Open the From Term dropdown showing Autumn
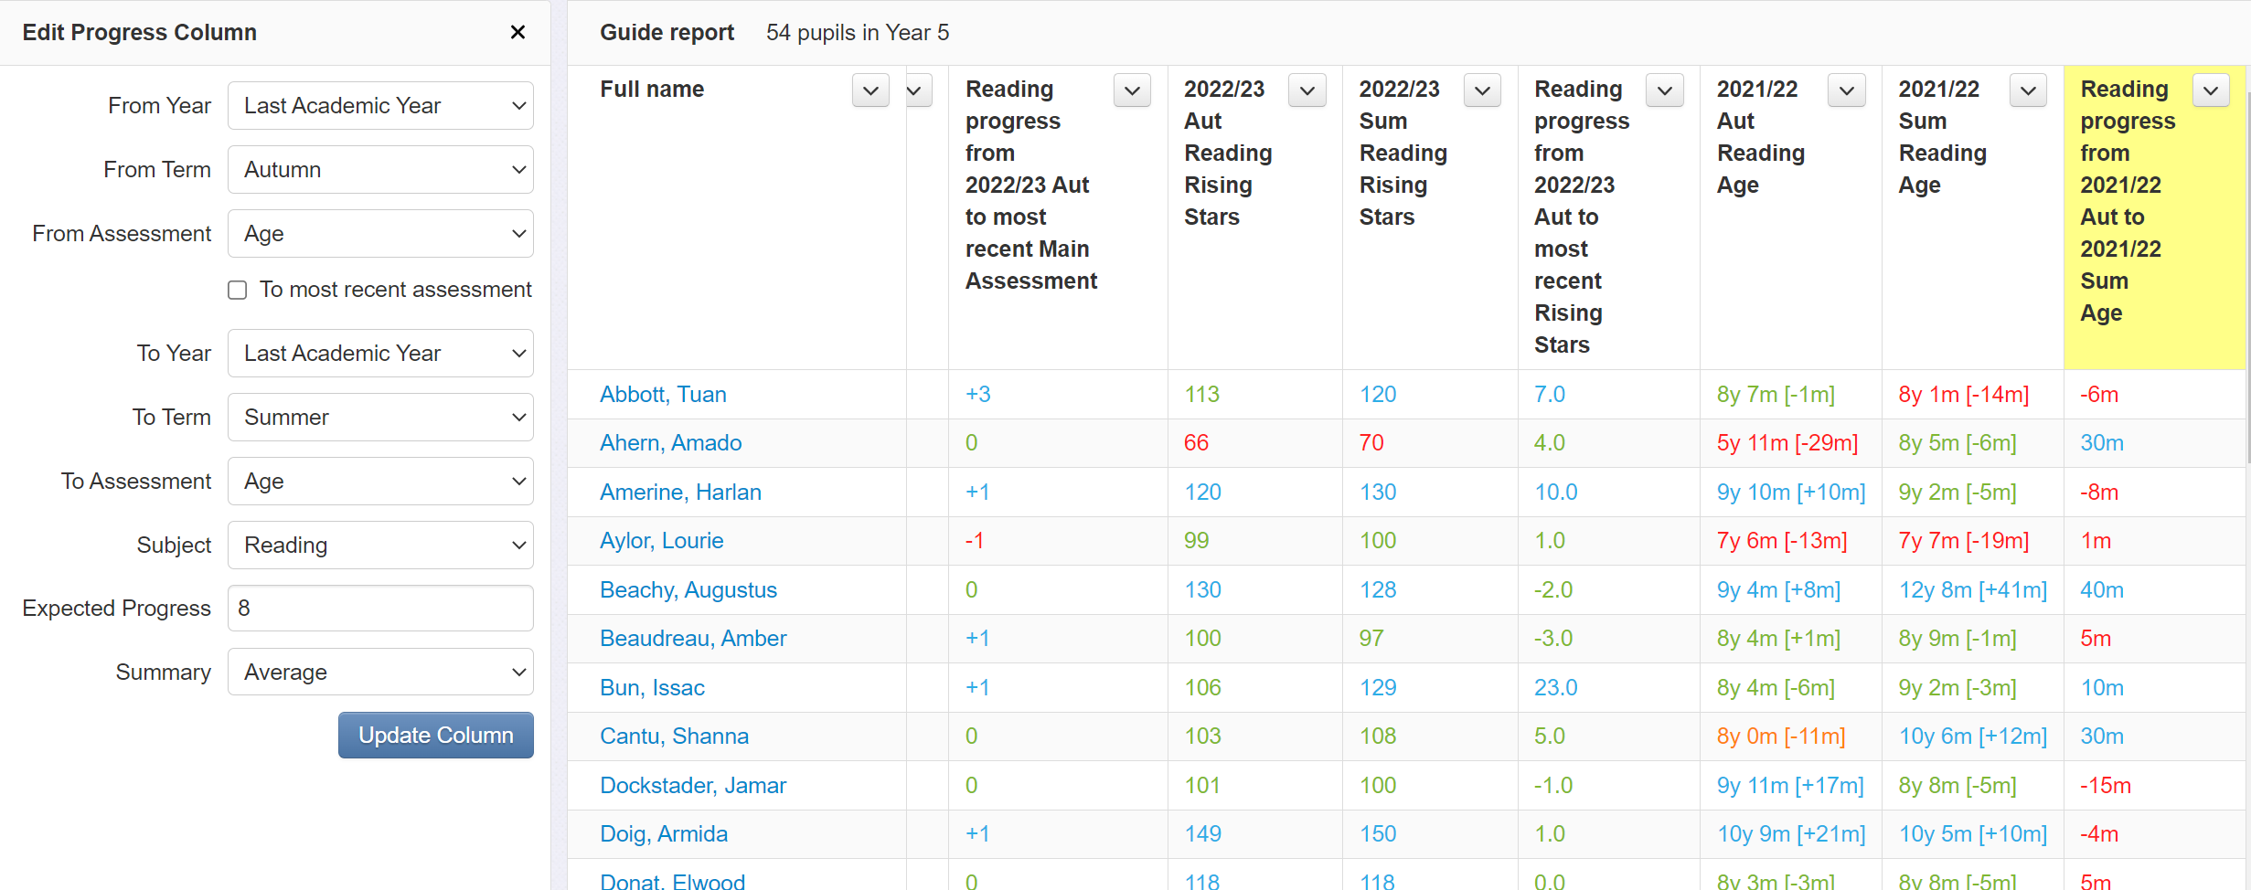Viewport: 2251px width, 890px height. [x=380, y=170]
